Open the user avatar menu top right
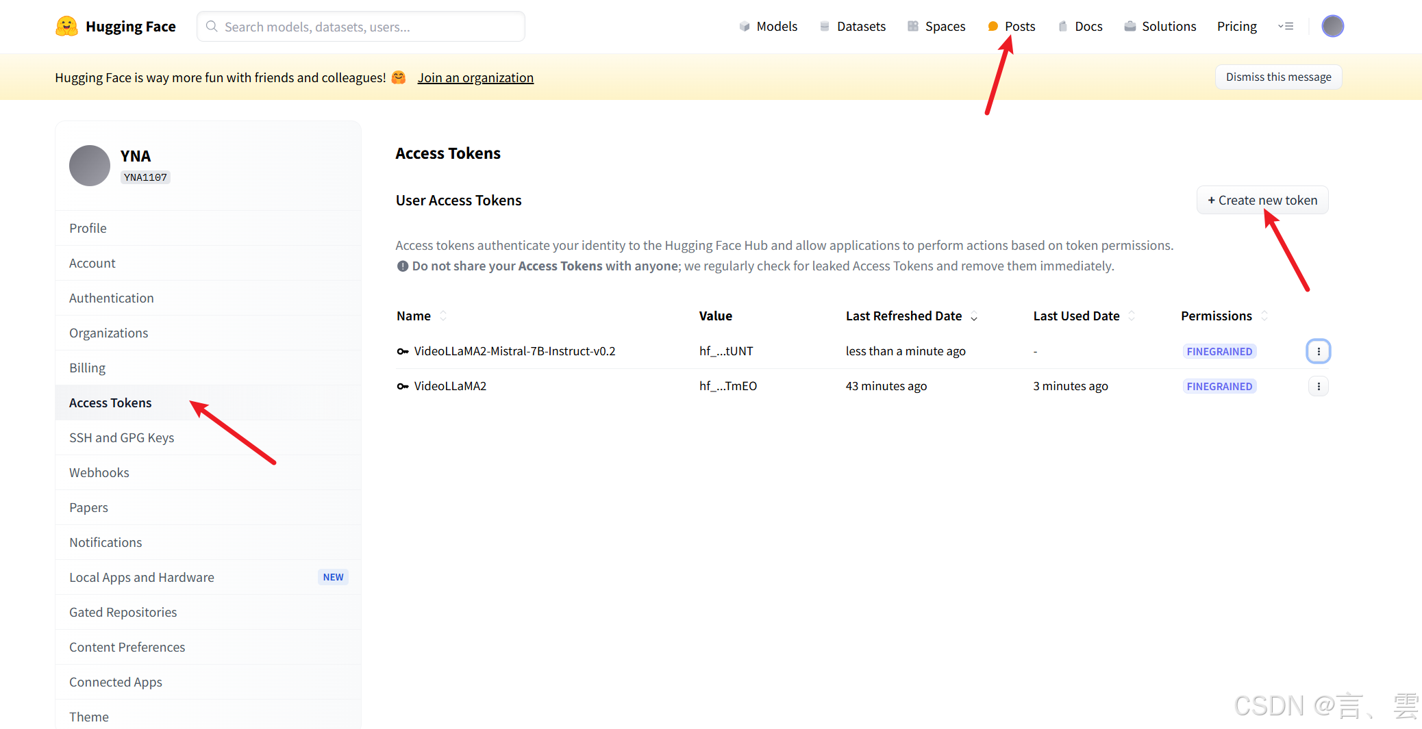Screen dimensions: 1422x729 point(1332,26)
